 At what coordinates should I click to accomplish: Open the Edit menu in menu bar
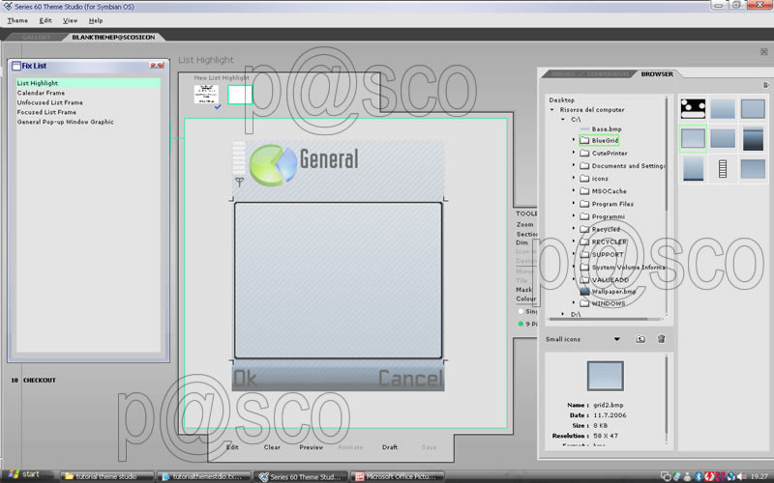(45, 20)
